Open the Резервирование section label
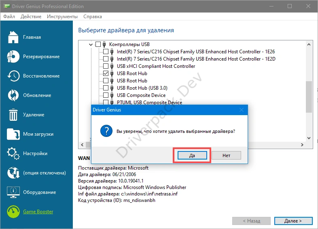The width and height of the screenshot is (318, 229). [41, 57]
